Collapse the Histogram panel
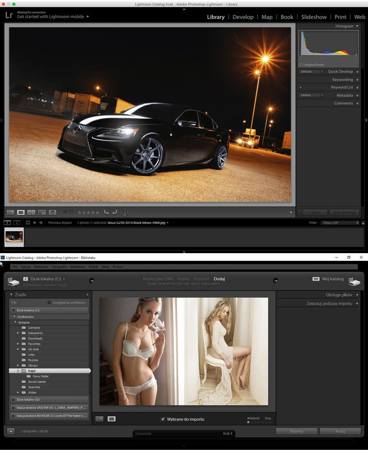368x455 pixels. pos(357,26)
